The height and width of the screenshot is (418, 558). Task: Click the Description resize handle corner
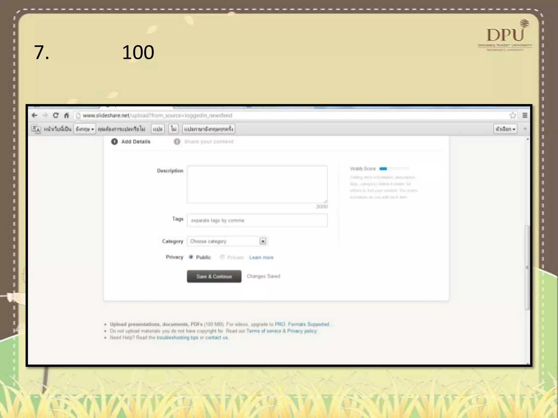[x=326, y=201]
